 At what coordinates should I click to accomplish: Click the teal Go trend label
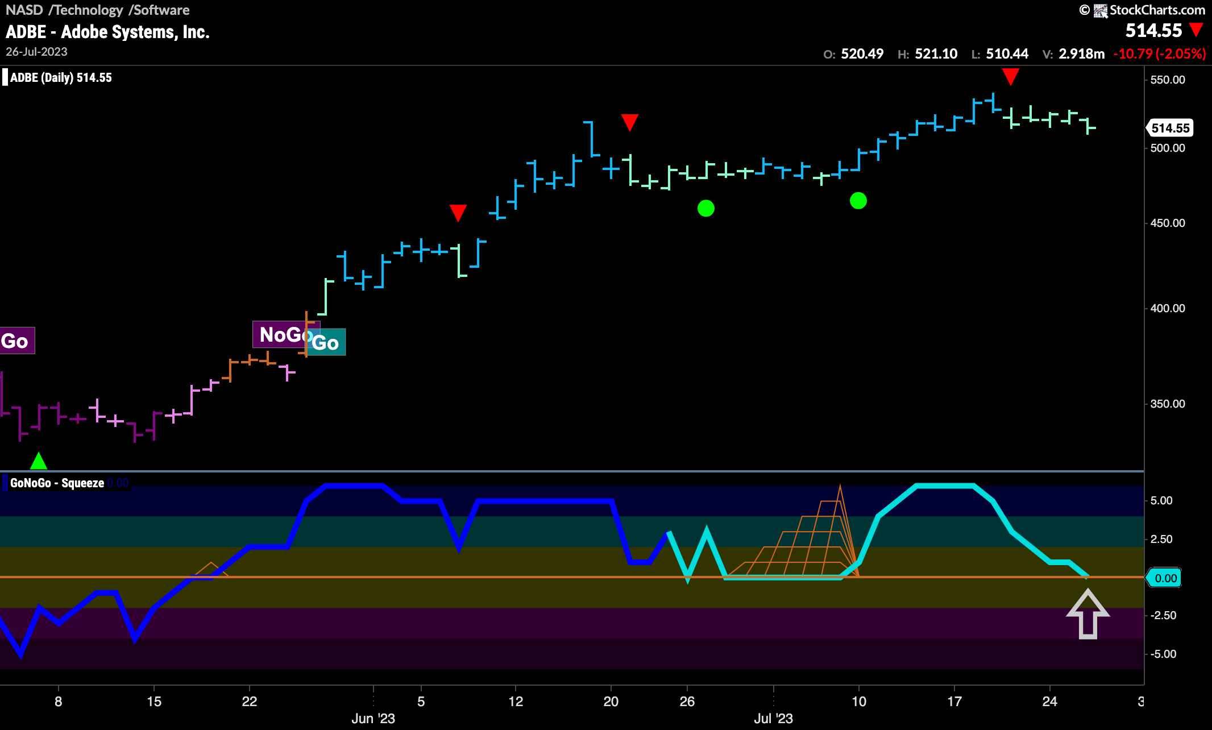326,342
